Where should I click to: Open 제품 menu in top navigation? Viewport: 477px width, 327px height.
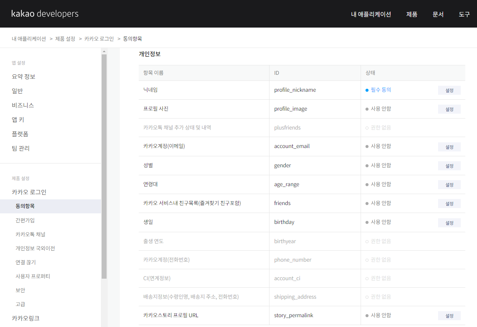click(x=412, y=14)
